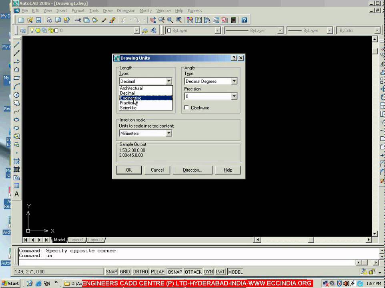Toggle GRID display in status bar
The width and height of the screenshot is (385, 288).
(125, 272)
